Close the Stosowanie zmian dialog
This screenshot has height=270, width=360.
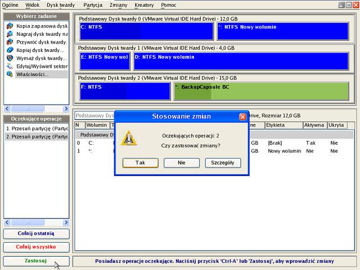(243, 117)
